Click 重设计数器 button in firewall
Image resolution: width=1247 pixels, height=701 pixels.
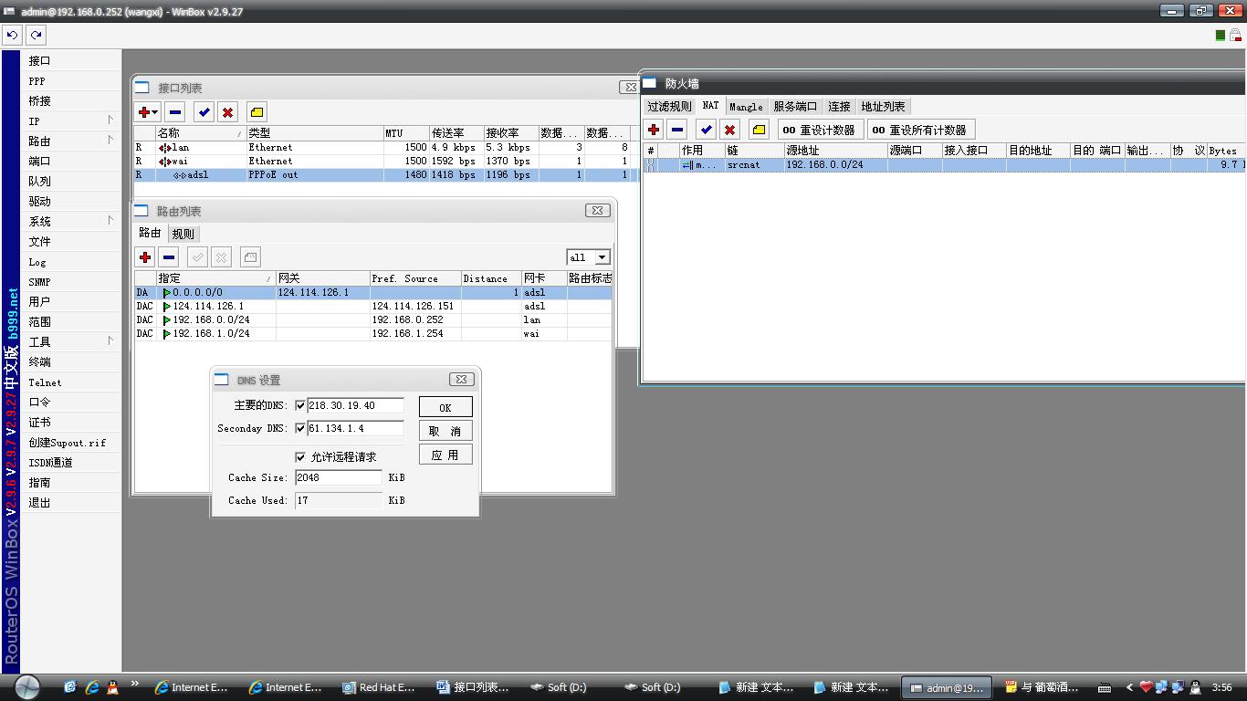(x=819, y=130)
